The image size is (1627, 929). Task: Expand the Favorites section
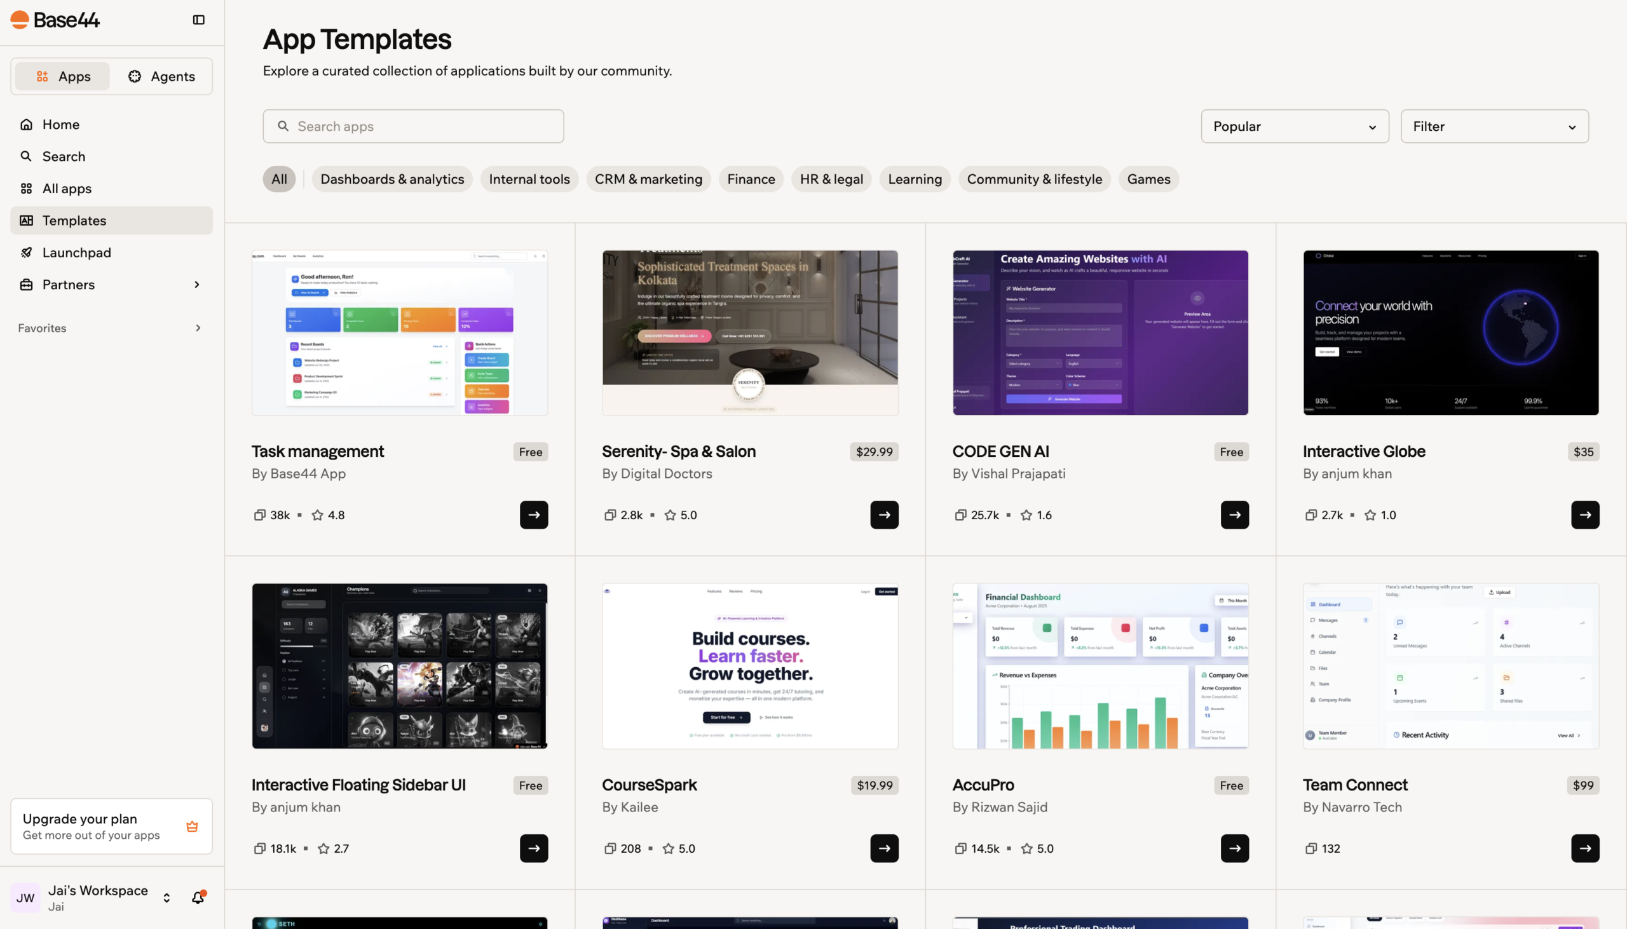pyautogui.click(x=111, y=328)
